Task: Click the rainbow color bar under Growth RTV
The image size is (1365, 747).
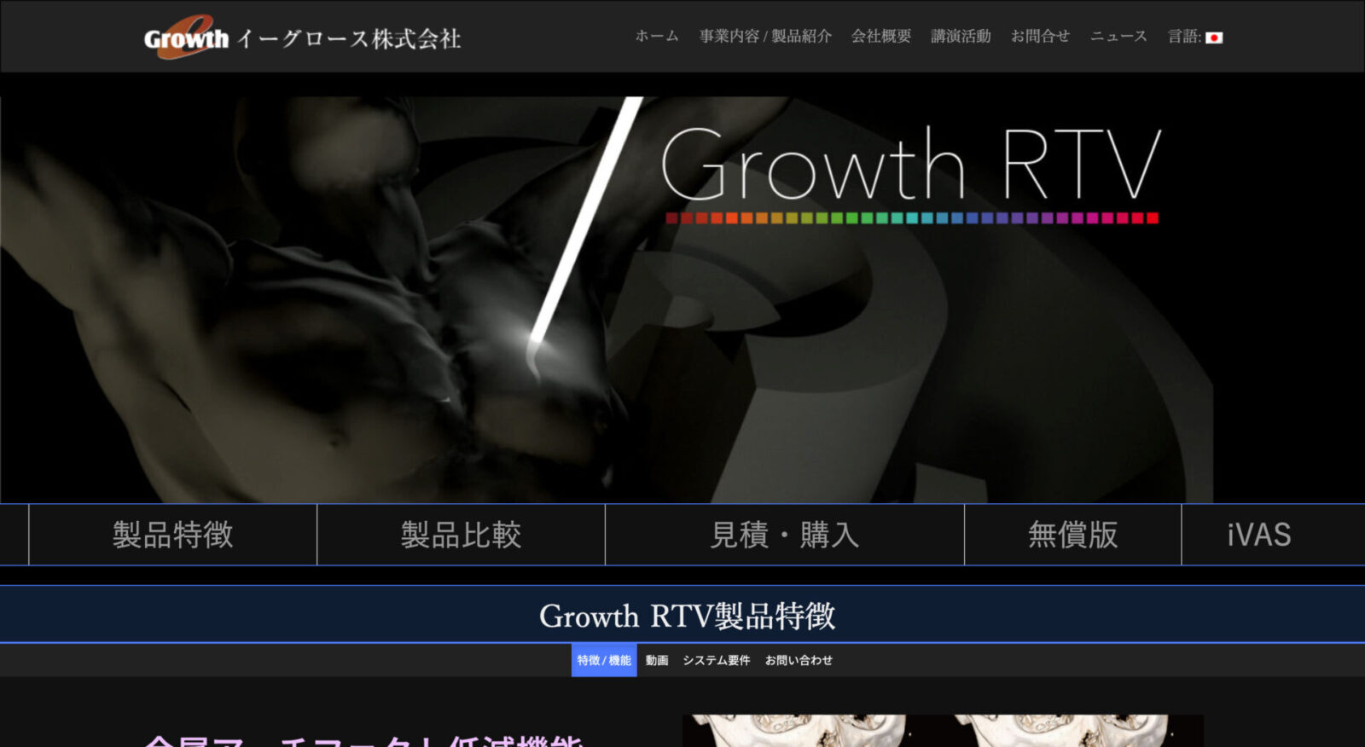Action: (x=911, y=218)
